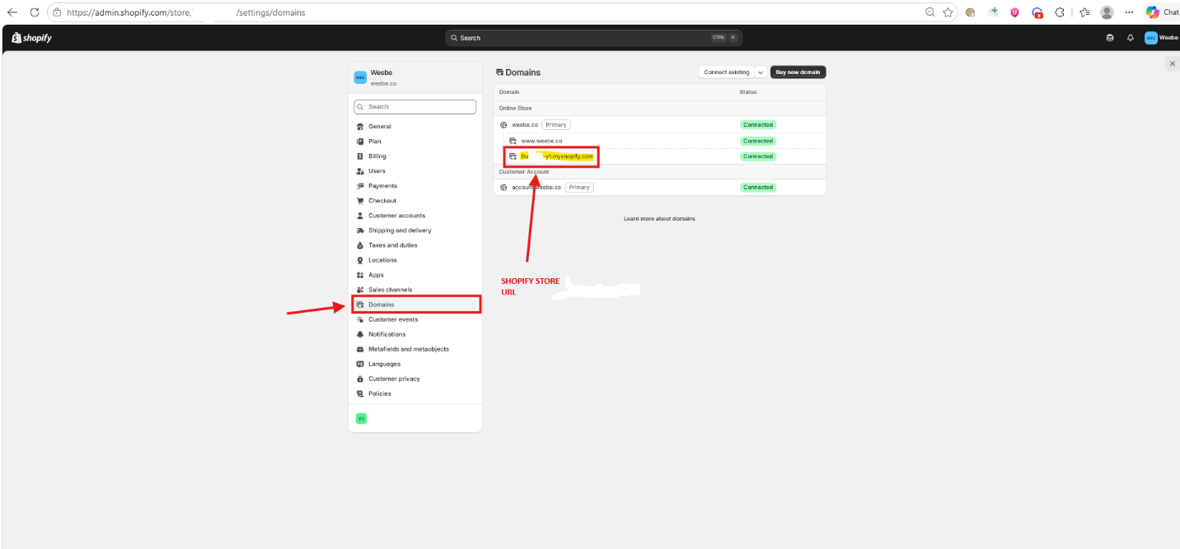Click the Status column header
The width and height of the screenshot is (1180, 549).
pos(748,92)
